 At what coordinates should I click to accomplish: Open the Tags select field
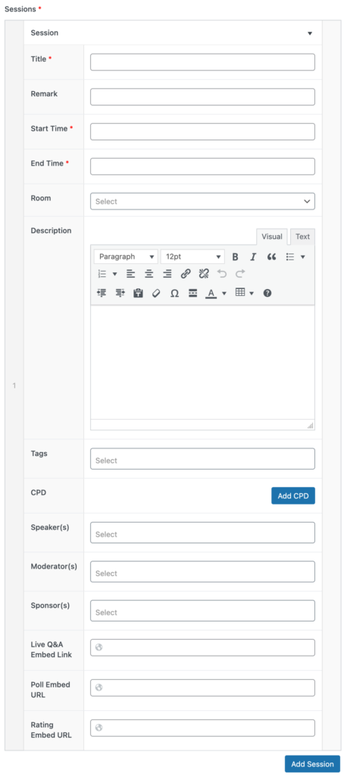coord(202,459)
